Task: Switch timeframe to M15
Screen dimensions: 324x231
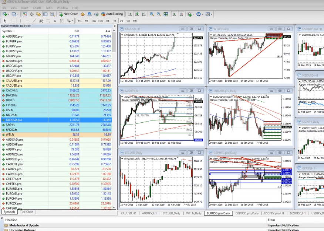Action: point(94,21)
